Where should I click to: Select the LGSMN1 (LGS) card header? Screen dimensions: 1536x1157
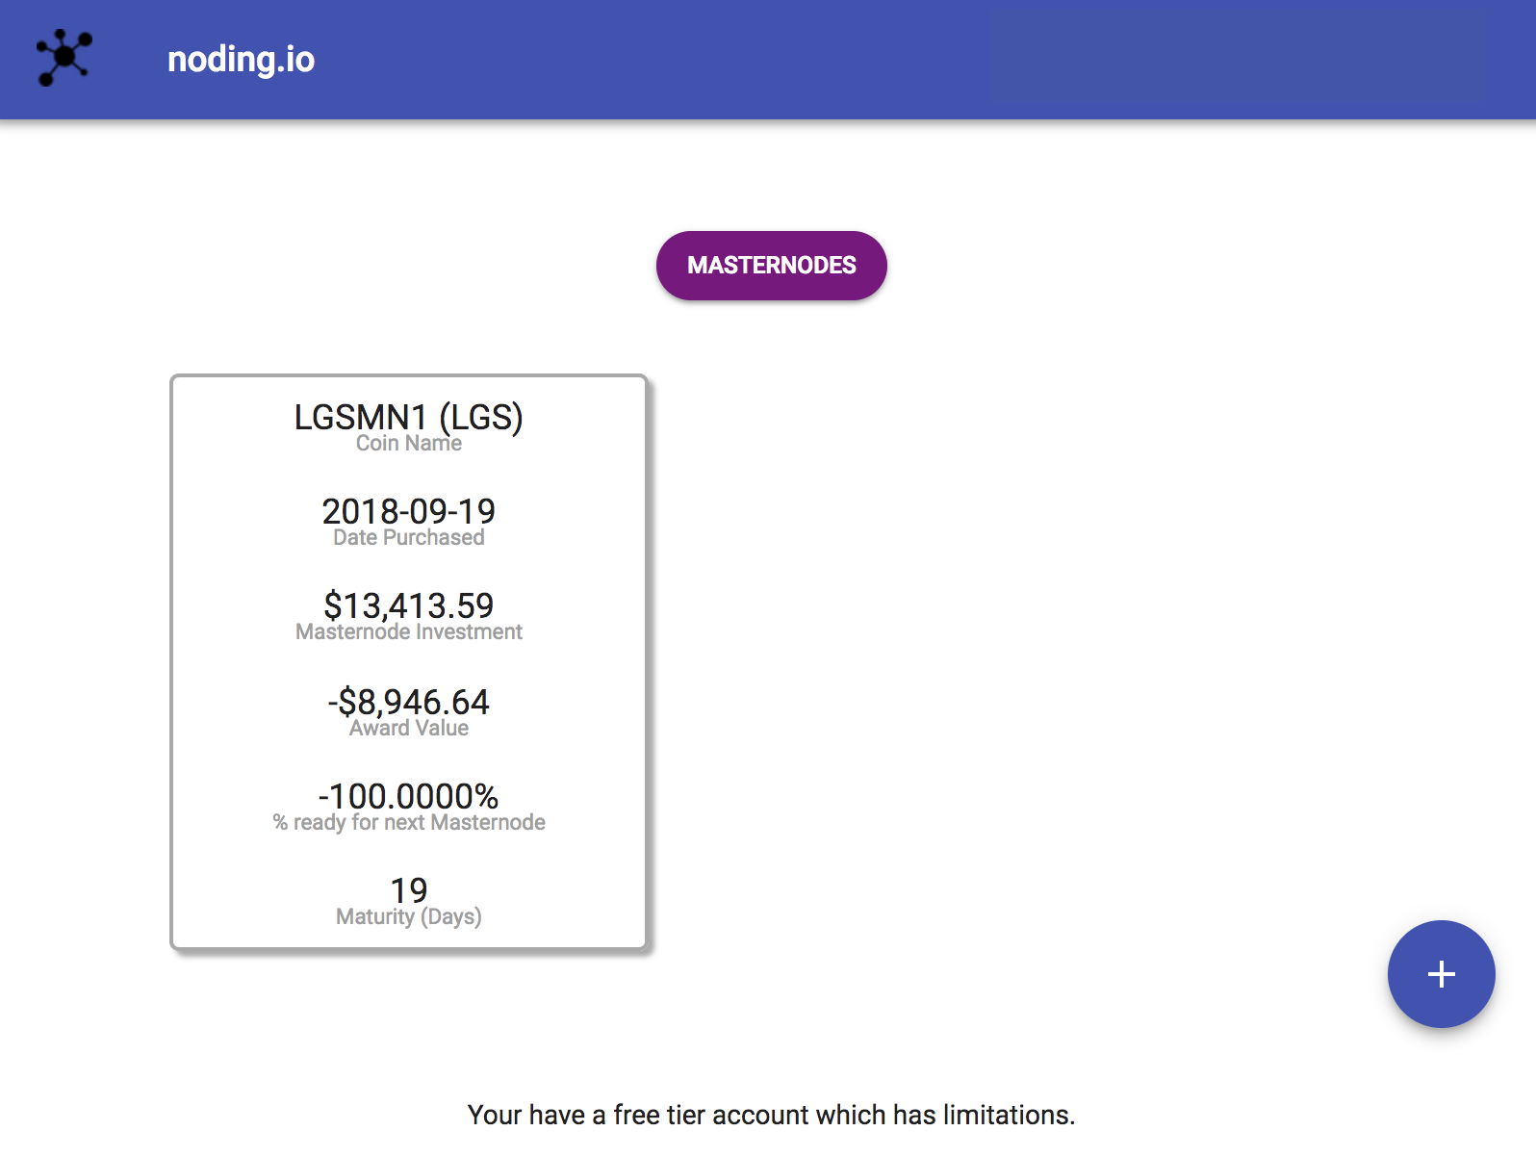[408, 419]
